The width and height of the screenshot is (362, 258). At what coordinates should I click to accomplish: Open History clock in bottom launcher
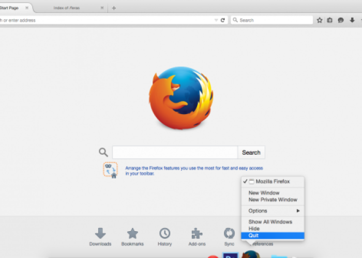[x=164, y=237]
